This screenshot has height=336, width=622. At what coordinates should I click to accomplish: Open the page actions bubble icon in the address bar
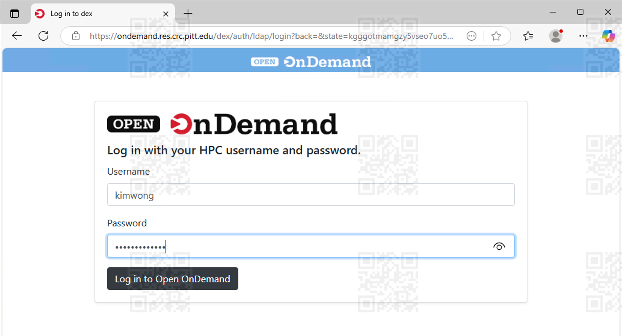click(471, 36)
